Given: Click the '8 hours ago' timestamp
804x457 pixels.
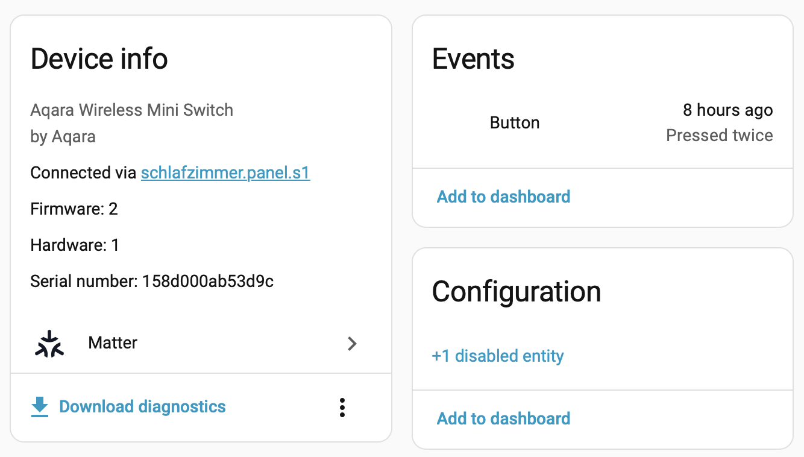Looking at the screenshot, I should 727,110.
